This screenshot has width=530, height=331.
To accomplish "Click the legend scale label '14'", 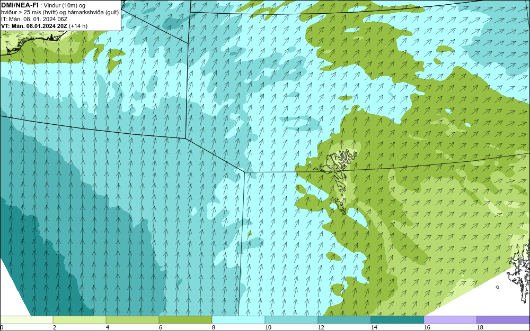I will click(374, 327).
